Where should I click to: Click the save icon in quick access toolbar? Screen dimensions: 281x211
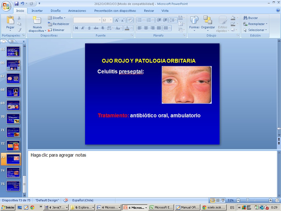16,4
